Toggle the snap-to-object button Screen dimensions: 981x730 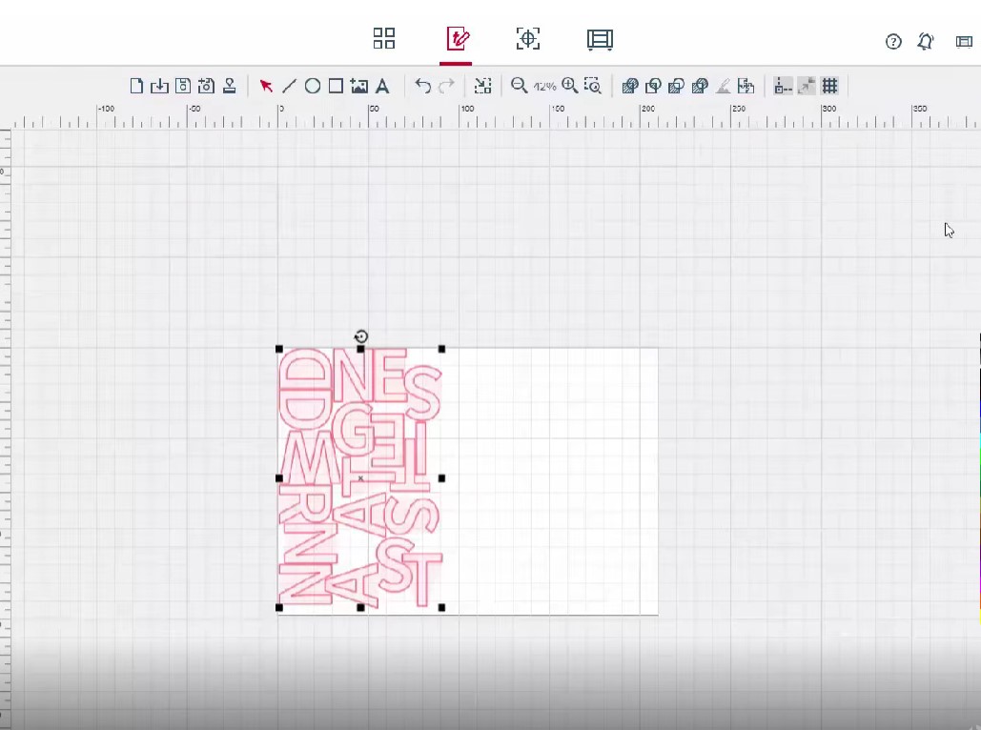coord(807,86)
